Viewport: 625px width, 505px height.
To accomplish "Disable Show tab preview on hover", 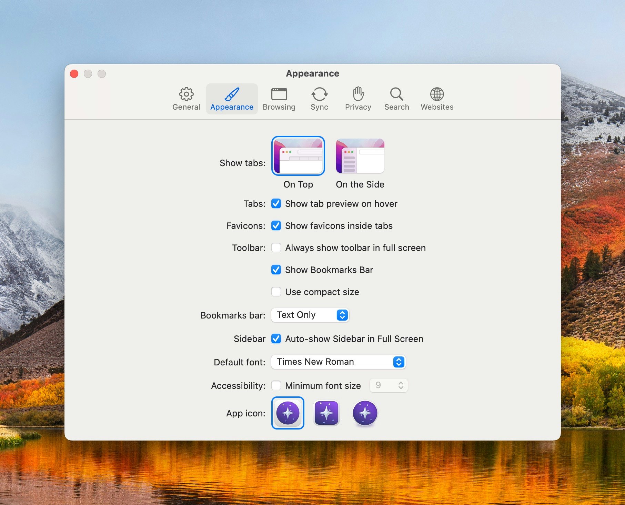I will point(276,204).
